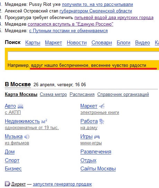
Task: Open the Игры section link
Action: click(x=86, y=136)
